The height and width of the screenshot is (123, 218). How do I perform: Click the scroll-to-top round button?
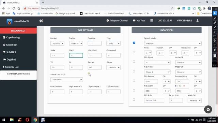(208, 110)
